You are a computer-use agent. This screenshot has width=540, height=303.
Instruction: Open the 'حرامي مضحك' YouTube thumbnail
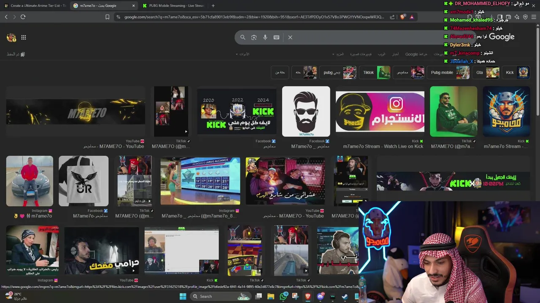click(x=101, y=251)
